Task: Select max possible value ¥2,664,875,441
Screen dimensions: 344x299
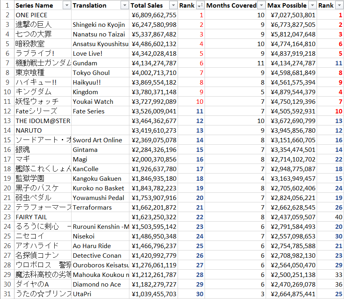Action: [291, 294]
